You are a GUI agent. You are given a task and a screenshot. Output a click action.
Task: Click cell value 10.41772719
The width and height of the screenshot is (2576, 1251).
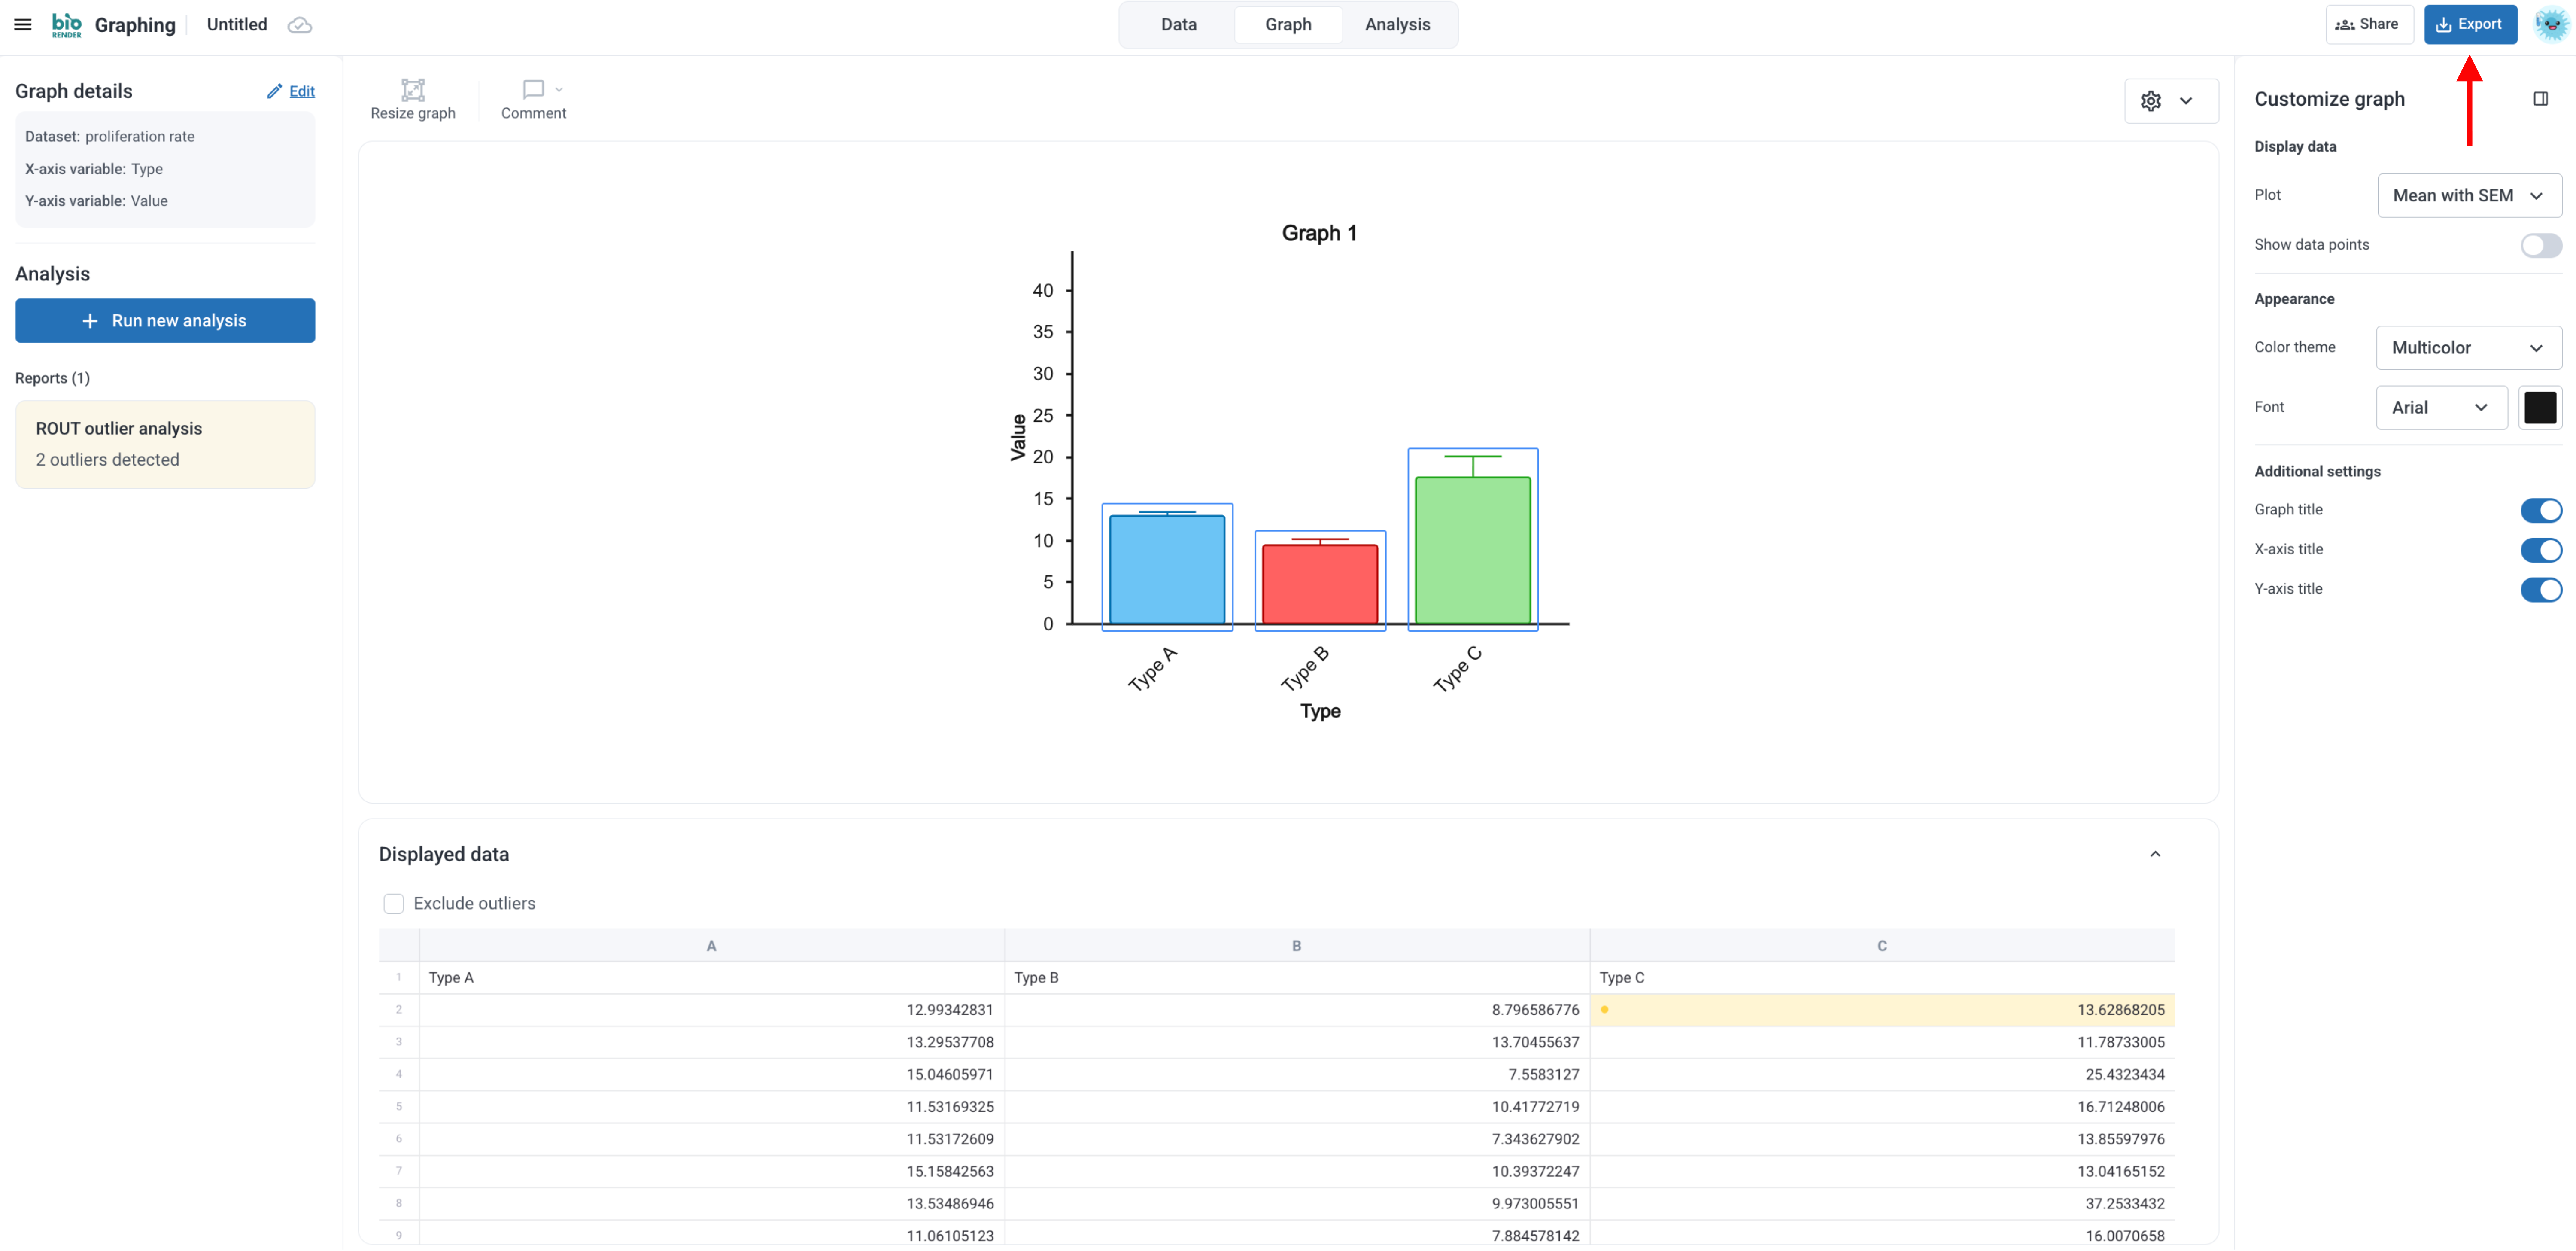(x=1296, y=1107)
